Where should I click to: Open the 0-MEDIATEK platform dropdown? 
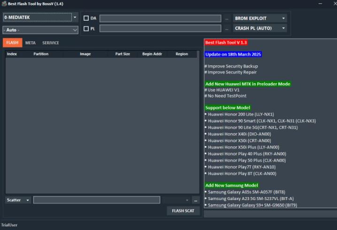[x=40, y=18]
